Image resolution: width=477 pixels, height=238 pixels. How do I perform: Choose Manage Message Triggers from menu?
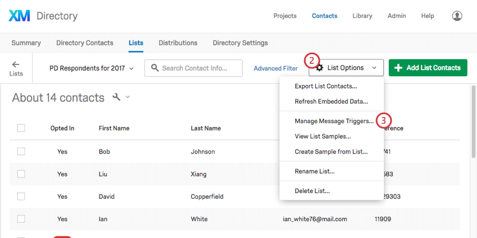click(334, 121)
